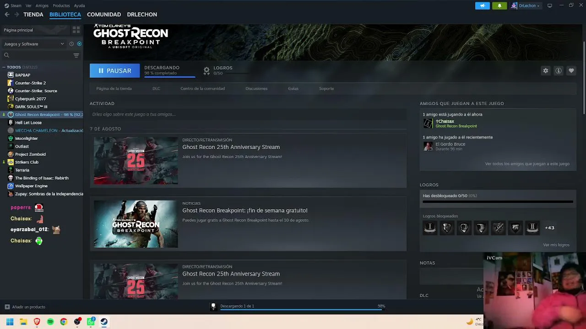Collapse the TODOS category
The height and width of the screenshot is (329, 586).
click(4, 67)
